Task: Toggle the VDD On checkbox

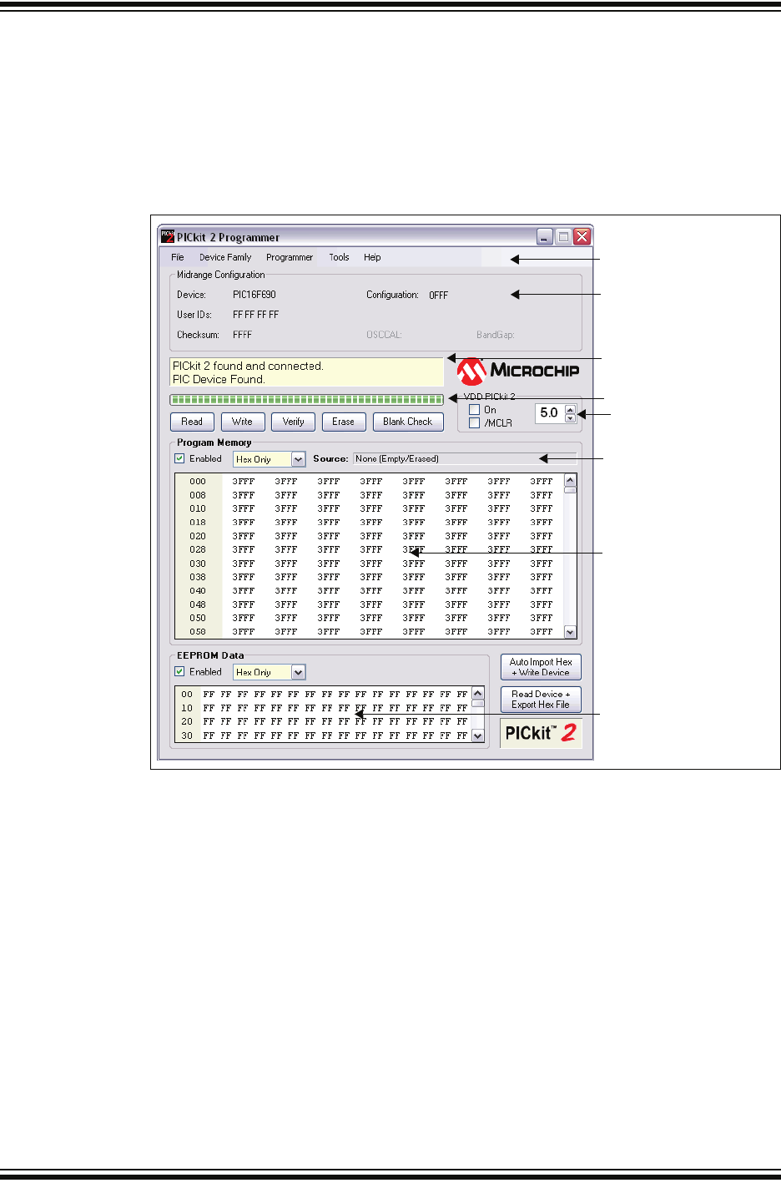Action: pos(474,409)
